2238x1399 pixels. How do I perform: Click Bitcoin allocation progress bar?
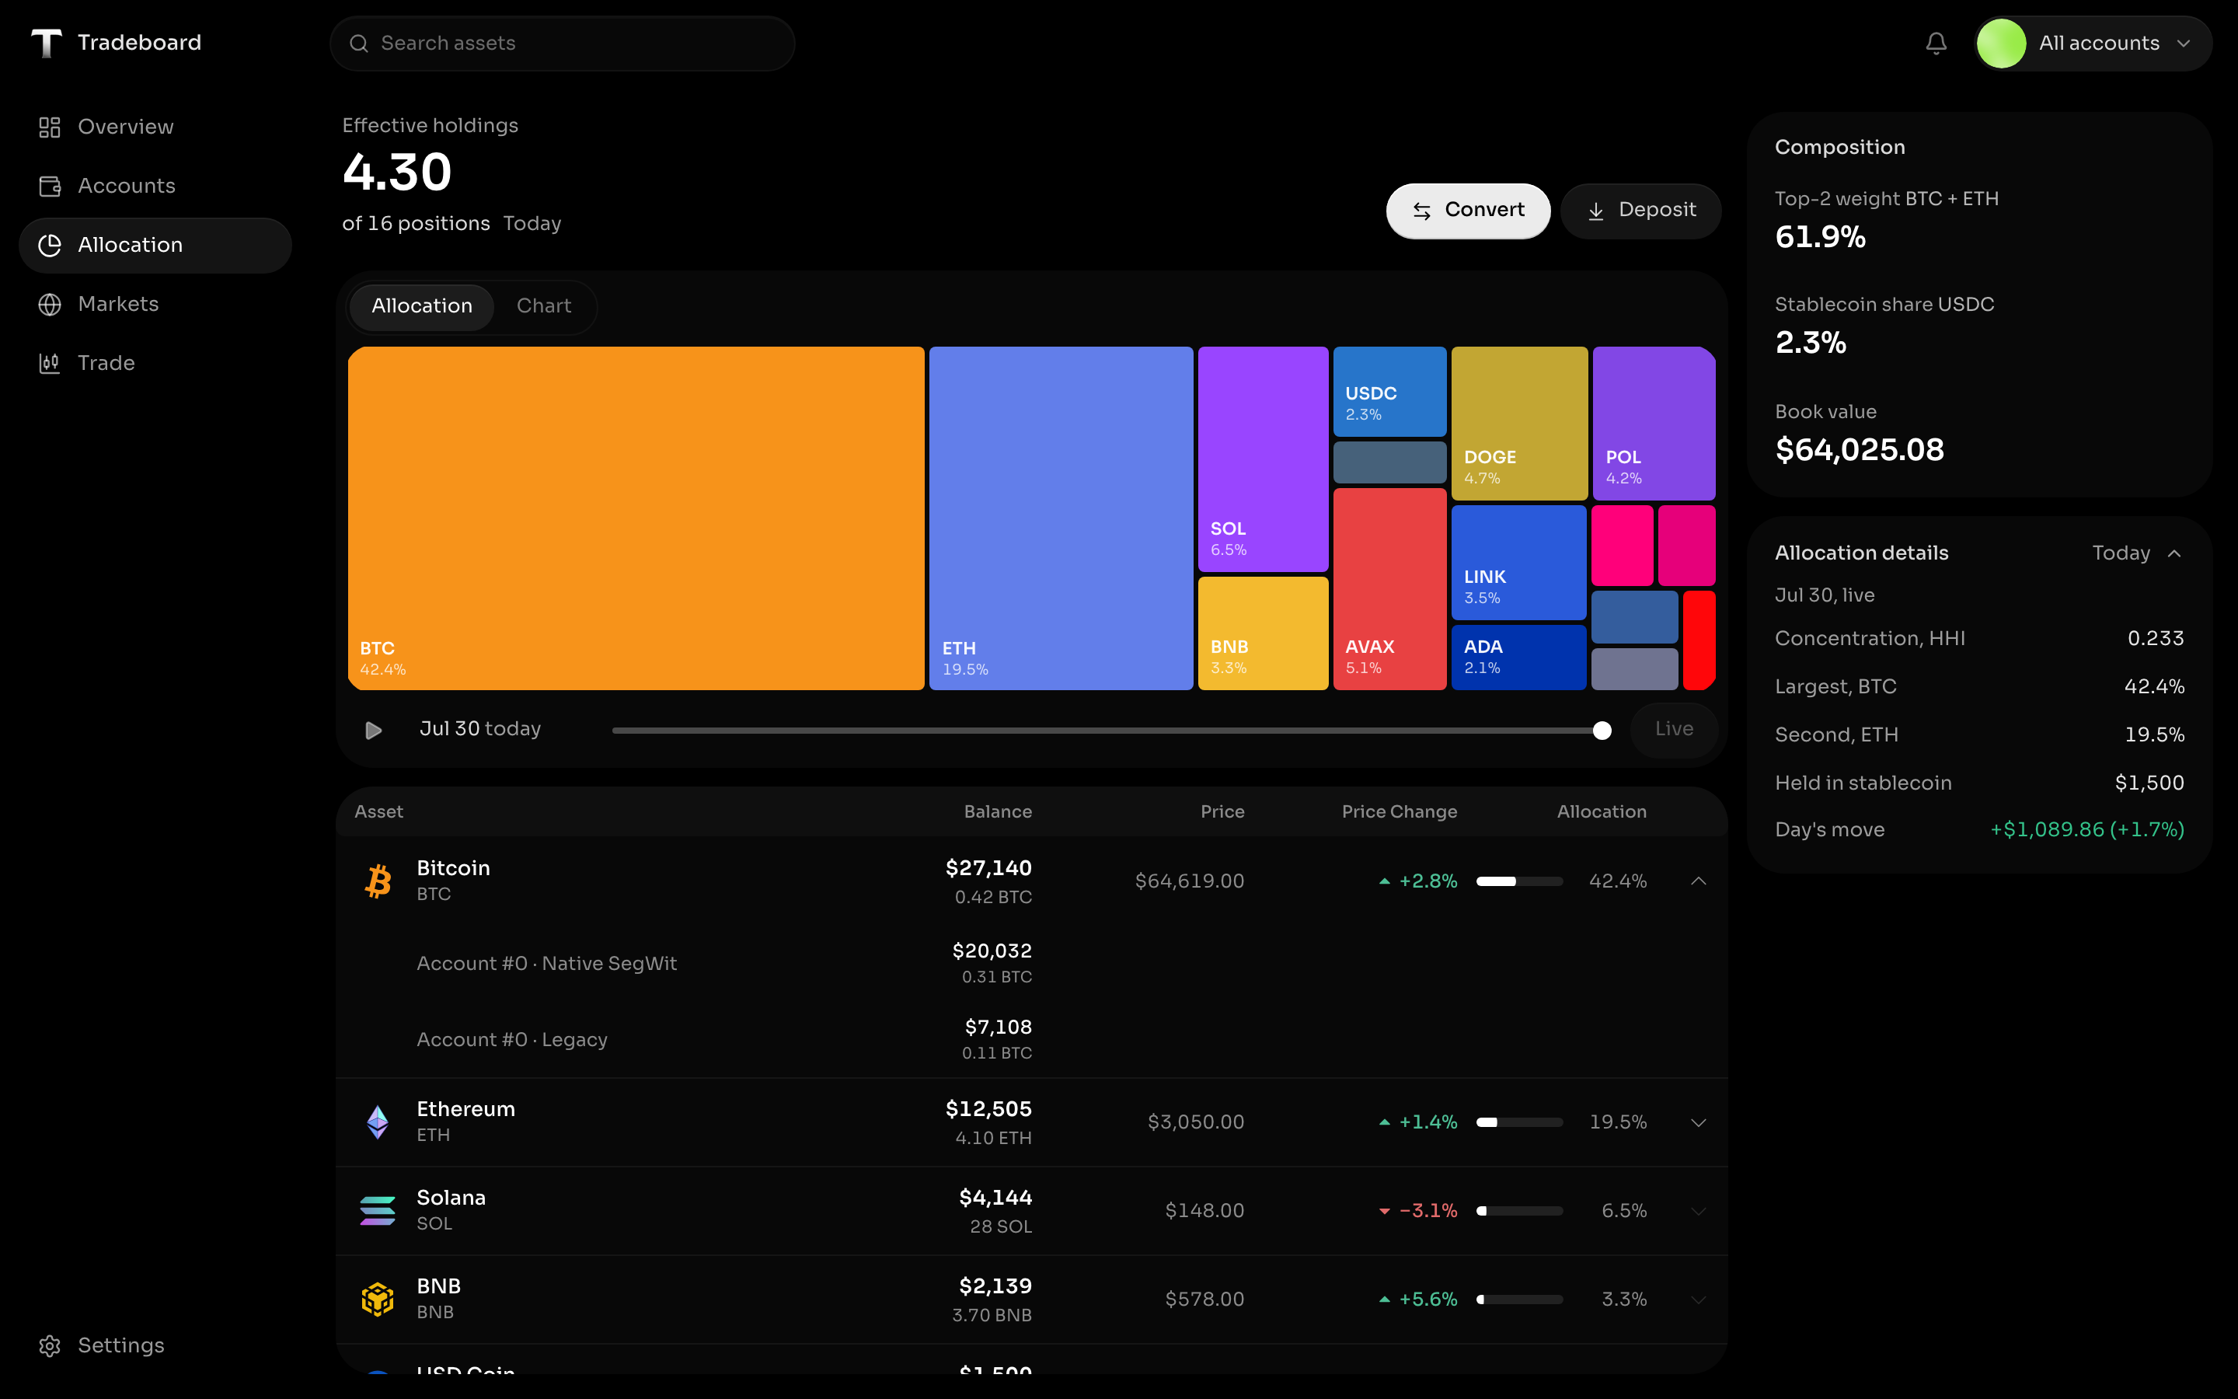click(x=1519, y=881)
